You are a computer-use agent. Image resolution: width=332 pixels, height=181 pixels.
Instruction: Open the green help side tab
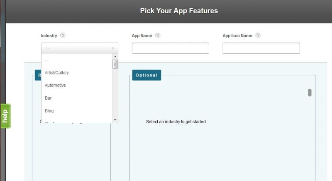5,116
